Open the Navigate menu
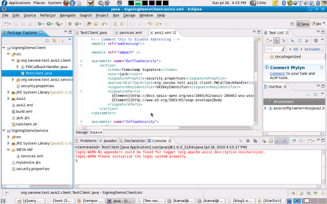Image resolution: width=327 pixels, height=204 pixels. (67, 16)
